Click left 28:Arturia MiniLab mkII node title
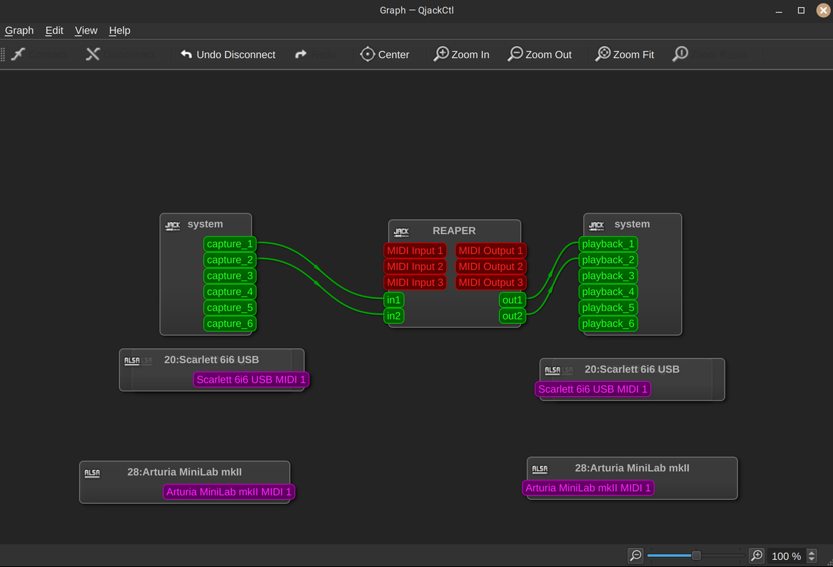Screen dimensions: 833x567 184,472
